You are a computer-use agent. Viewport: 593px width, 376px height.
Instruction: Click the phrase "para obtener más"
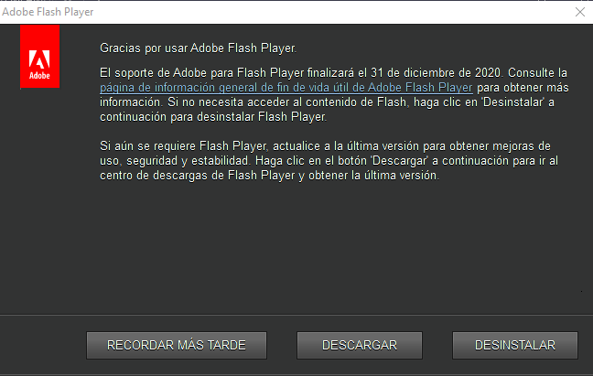[x=521, y=88]
